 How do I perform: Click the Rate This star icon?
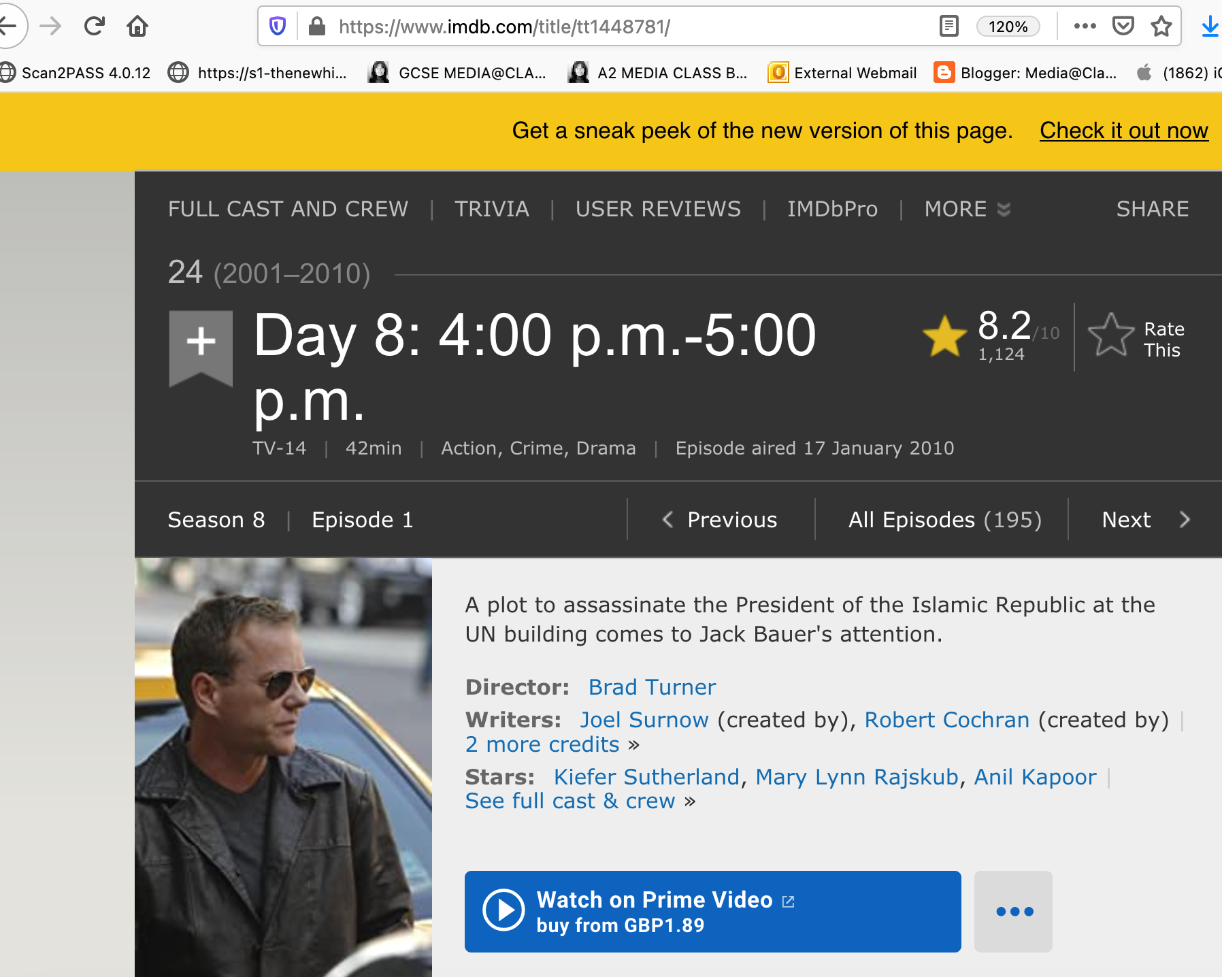[1111, 335]
